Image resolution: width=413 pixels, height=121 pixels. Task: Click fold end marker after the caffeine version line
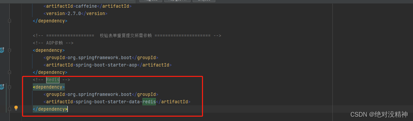[x=9, y=21]
